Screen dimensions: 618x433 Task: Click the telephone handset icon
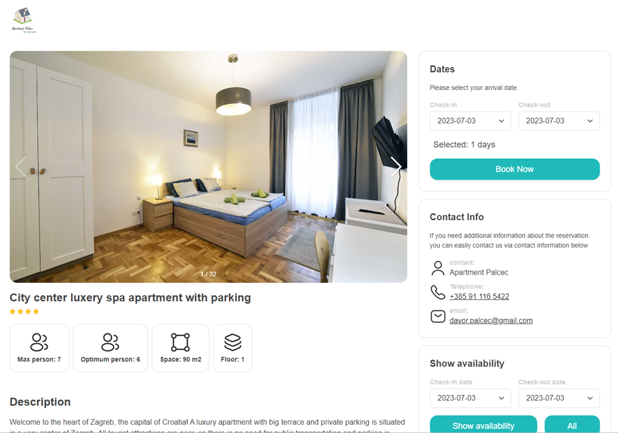(x=438, y=292)
